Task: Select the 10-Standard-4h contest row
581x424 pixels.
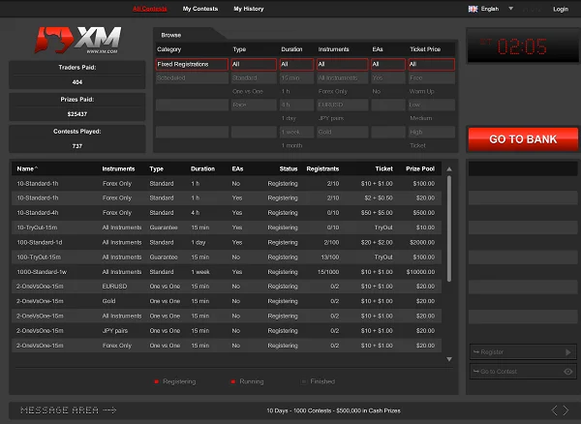Action: 227,213
